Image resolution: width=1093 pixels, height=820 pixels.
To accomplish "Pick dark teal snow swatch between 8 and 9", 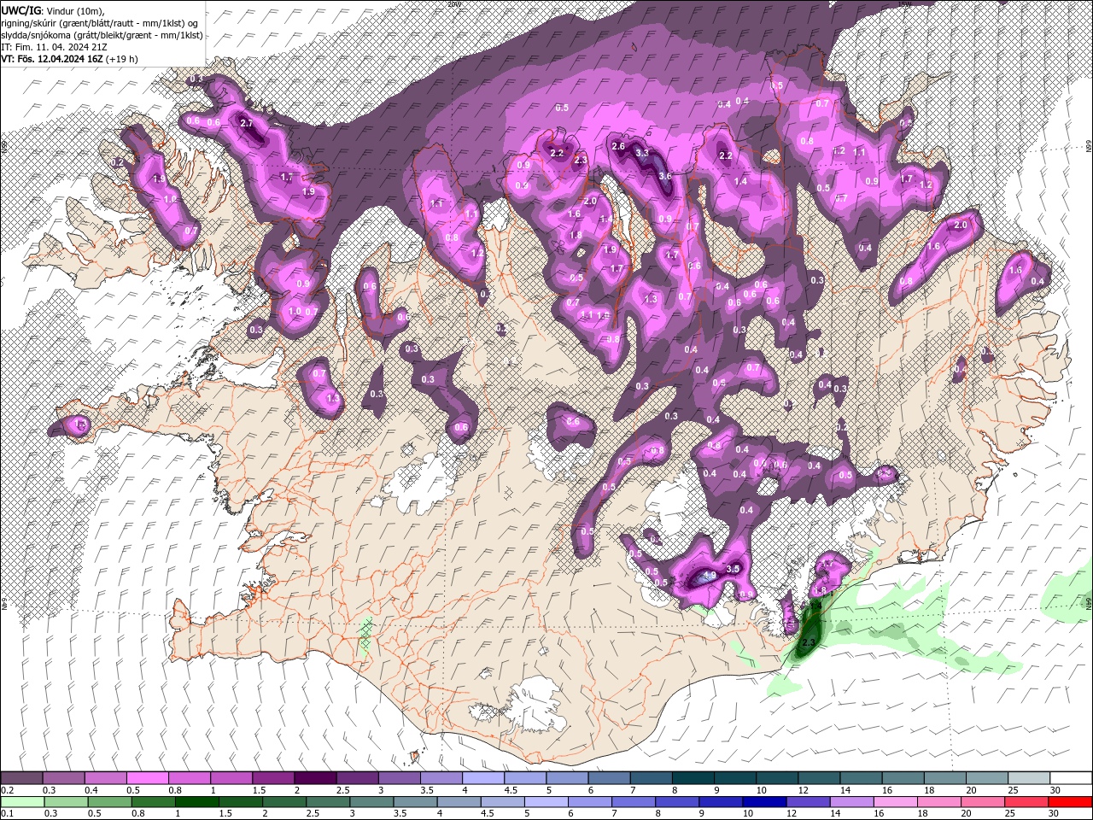I will click(693, 778).
